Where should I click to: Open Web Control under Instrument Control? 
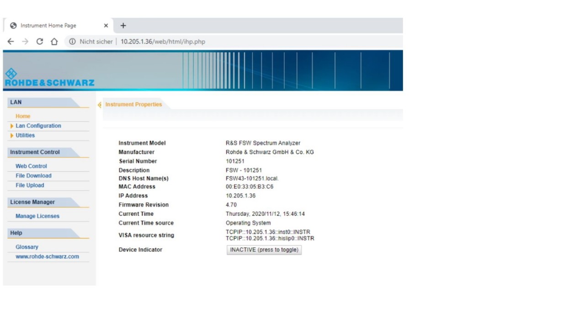pyautogui.click(x=31, y=166)
